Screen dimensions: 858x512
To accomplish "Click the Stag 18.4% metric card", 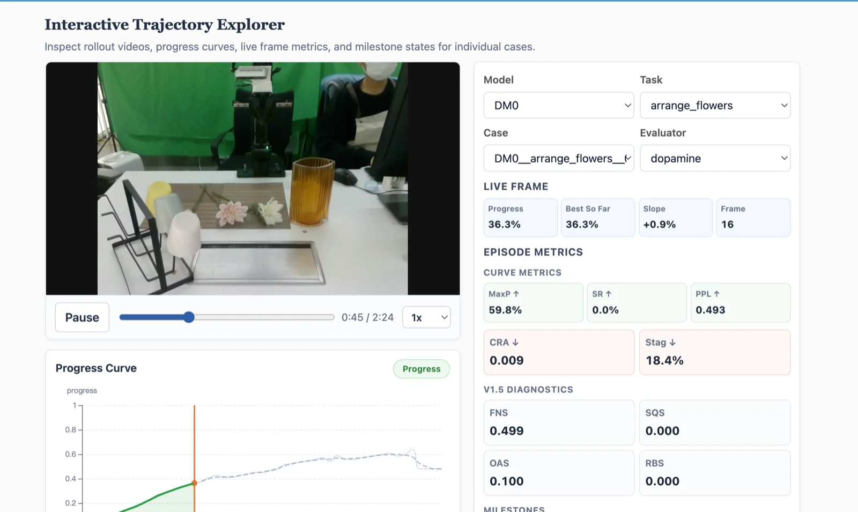I will click(715, 352).
